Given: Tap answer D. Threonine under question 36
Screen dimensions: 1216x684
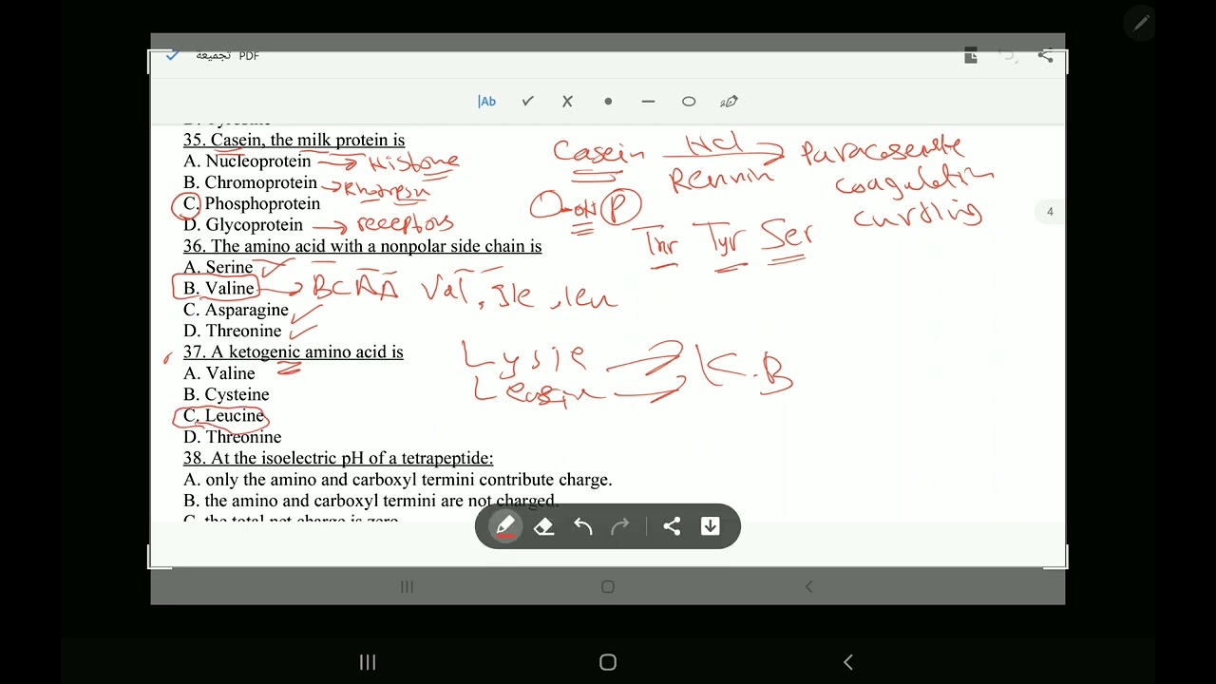Looking at the screenshot, I should click(233, 331).
